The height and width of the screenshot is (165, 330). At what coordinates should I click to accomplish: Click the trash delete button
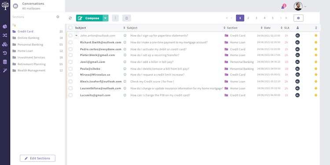pos(126,18)
